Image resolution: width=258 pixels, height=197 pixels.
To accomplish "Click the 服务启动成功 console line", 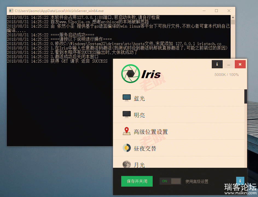I will point(51,35).
